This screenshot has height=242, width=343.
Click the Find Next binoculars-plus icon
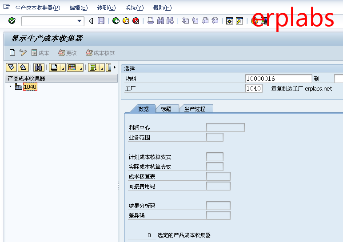click(170, 21)
